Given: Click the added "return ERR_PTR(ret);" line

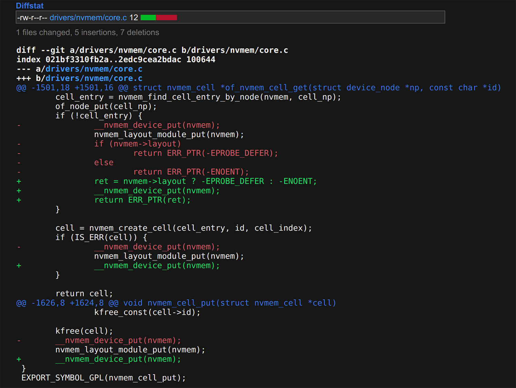Looking at the screenshot, I should click(x=142, y=200).
